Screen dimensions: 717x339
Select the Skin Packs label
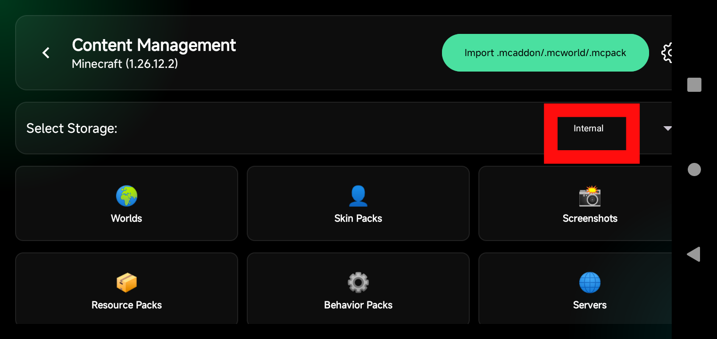[358, 218]
